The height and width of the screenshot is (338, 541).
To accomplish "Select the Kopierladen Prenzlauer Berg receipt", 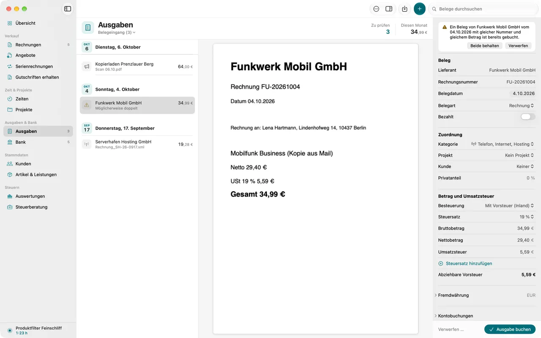I will tap(137, 66).
